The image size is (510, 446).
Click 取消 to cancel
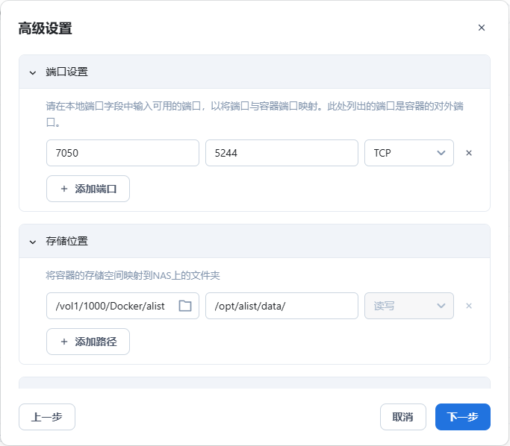tap(403, 417)
